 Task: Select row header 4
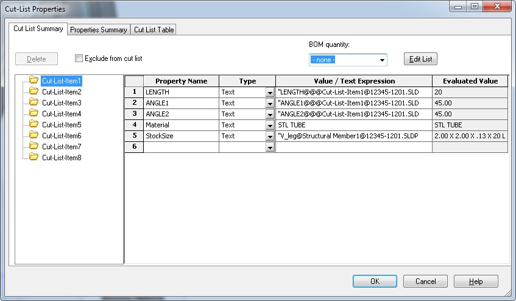point(134,125)
